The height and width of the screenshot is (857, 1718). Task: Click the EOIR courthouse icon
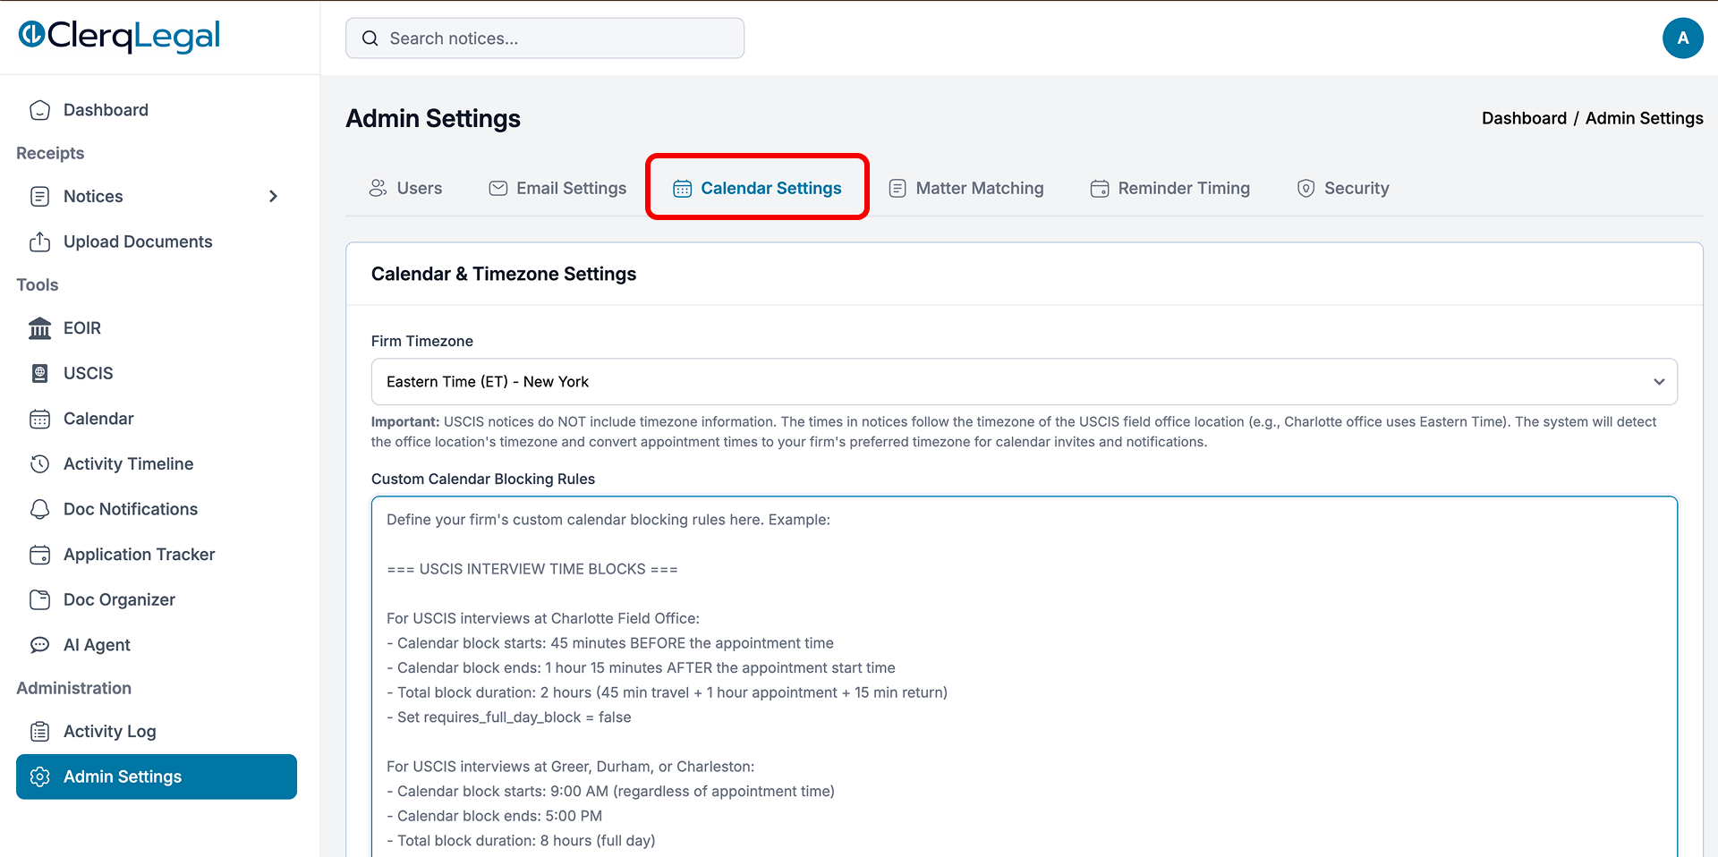40,328
